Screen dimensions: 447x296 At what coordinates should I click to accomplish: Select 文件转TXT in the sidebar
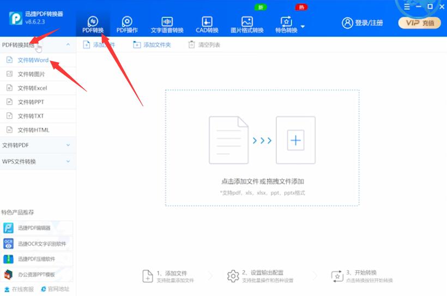pos(38,116)
